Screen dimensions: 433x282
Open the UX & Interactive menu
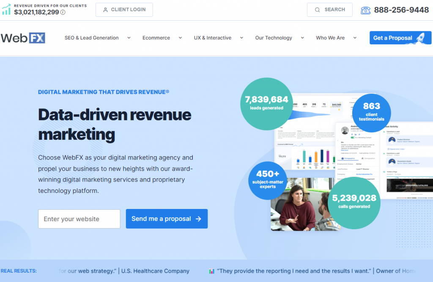213,38
